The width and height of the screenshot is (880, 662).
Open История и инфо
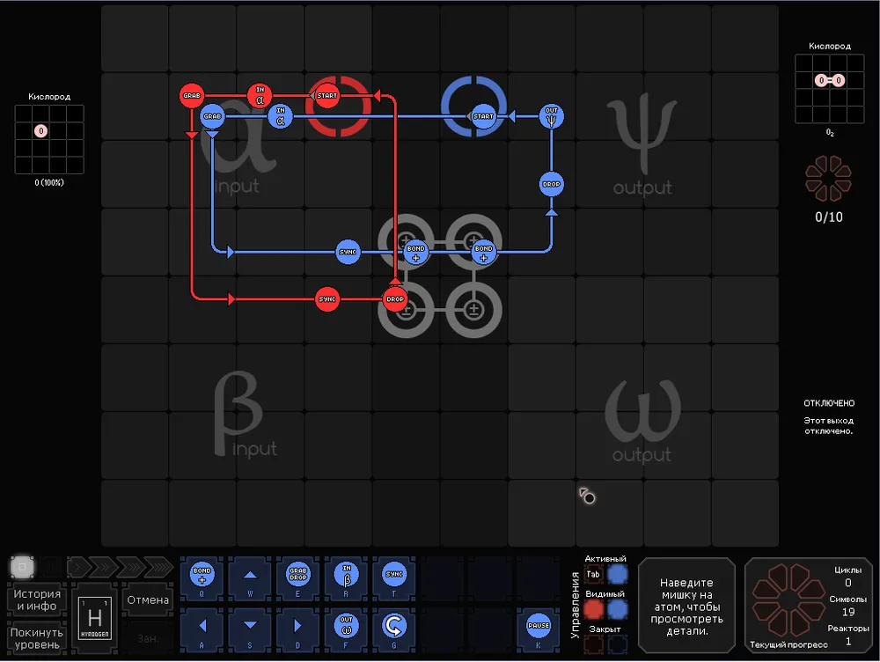click(36, 599)
